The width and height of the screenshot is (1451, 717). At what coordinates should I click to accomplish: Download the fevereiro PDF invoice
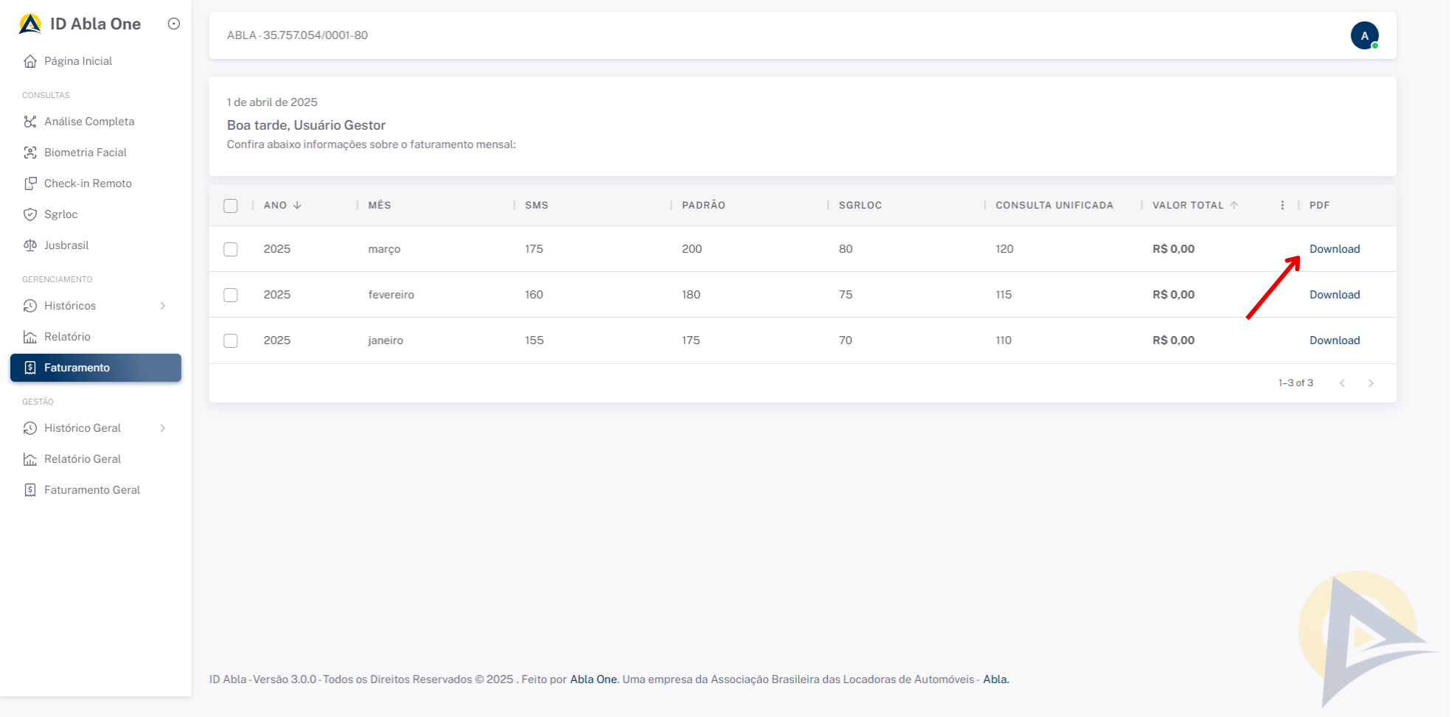pos(1334,295)
